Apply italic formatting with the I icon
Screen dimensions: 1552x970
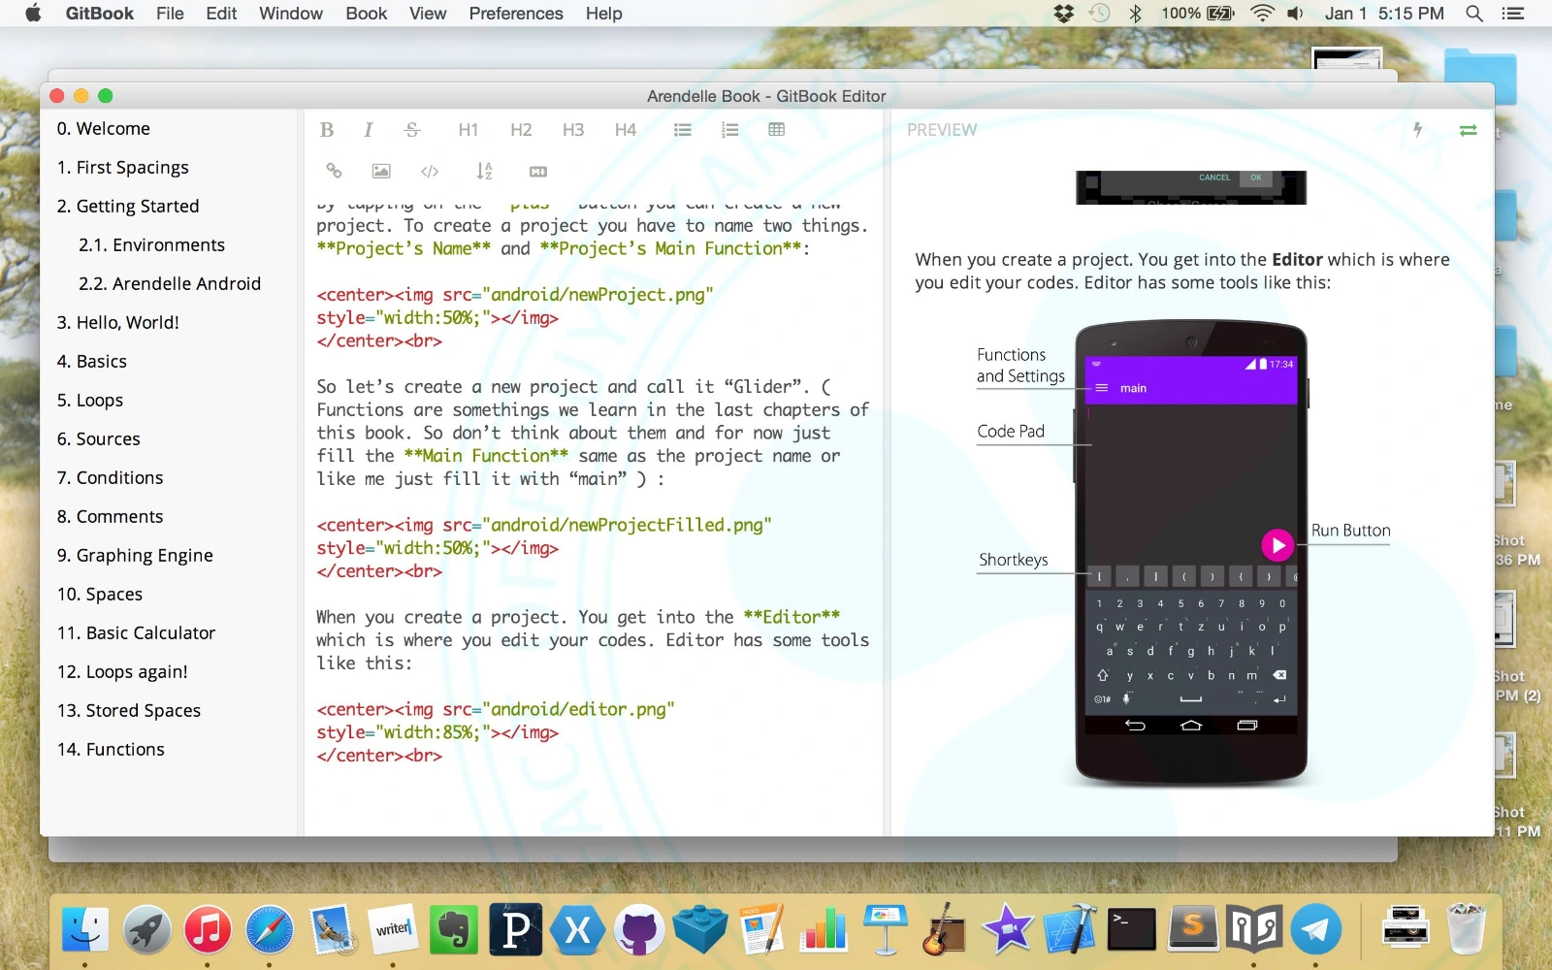(x=369, y=130)
